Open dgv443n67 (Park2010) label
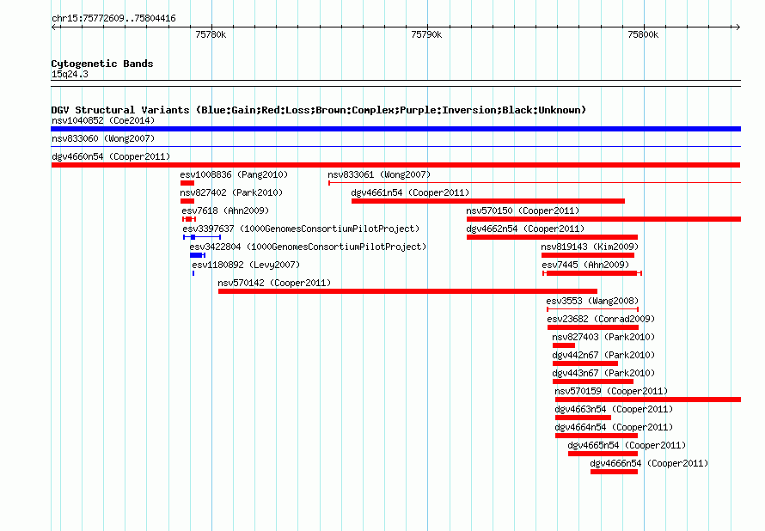765x531 pixels. pos(603,373)
